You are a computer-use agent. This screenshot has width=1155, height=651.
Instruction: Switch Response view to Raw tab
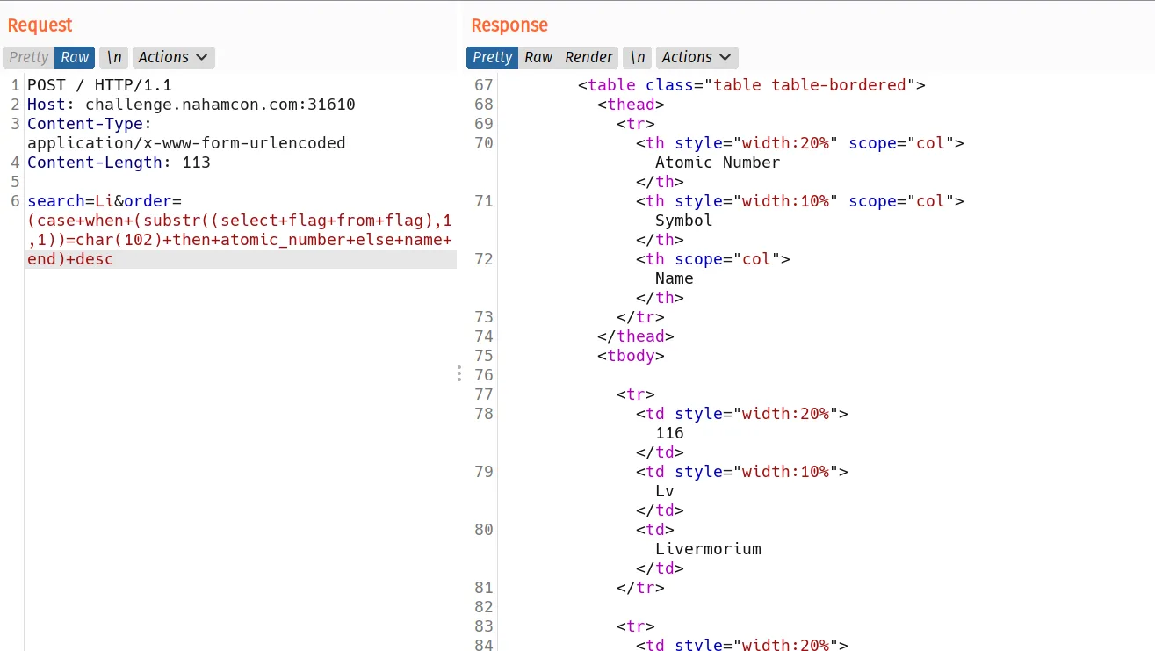538,57
